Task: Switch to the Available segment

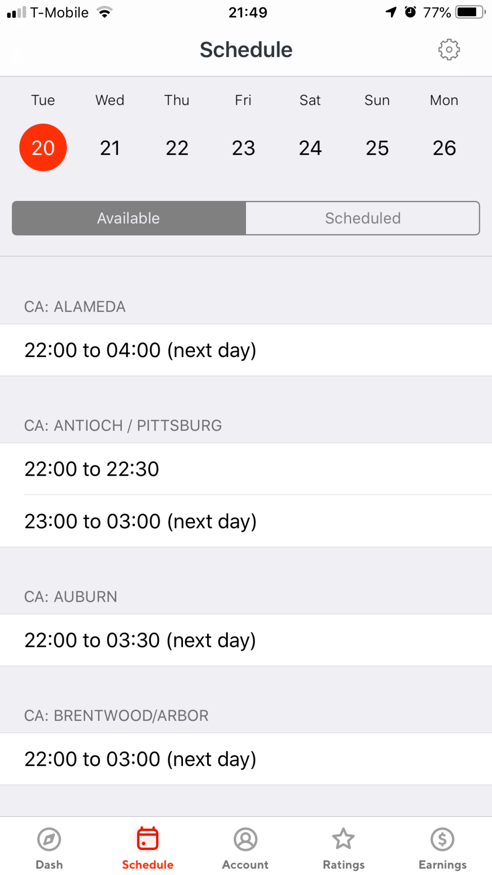Action: (x=129, y=218)
